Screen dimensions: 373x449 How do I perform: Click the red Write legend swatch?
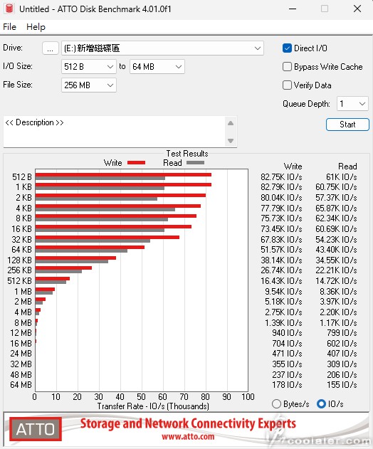[x=136, y=163]
